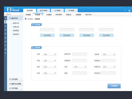Focus the 单据编号 input under 供应商
Viewport: 132px width, 99px height.
coord(109,61)
